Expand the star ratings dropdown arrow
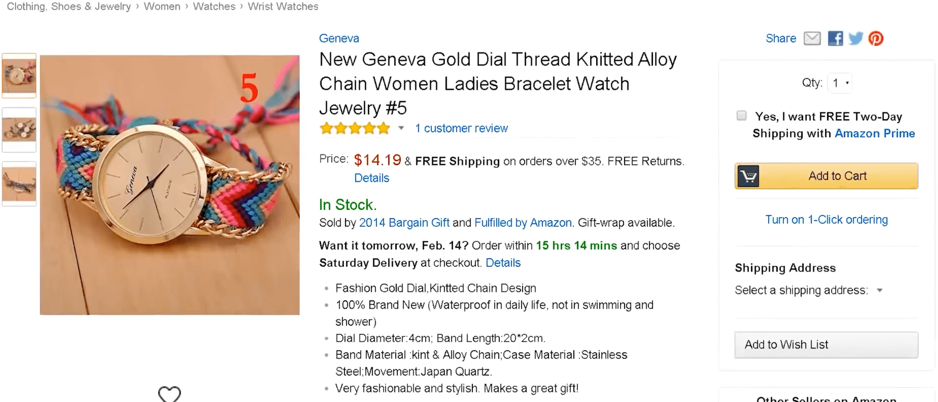The image size is (938, 402). click(x=401, y=128)
